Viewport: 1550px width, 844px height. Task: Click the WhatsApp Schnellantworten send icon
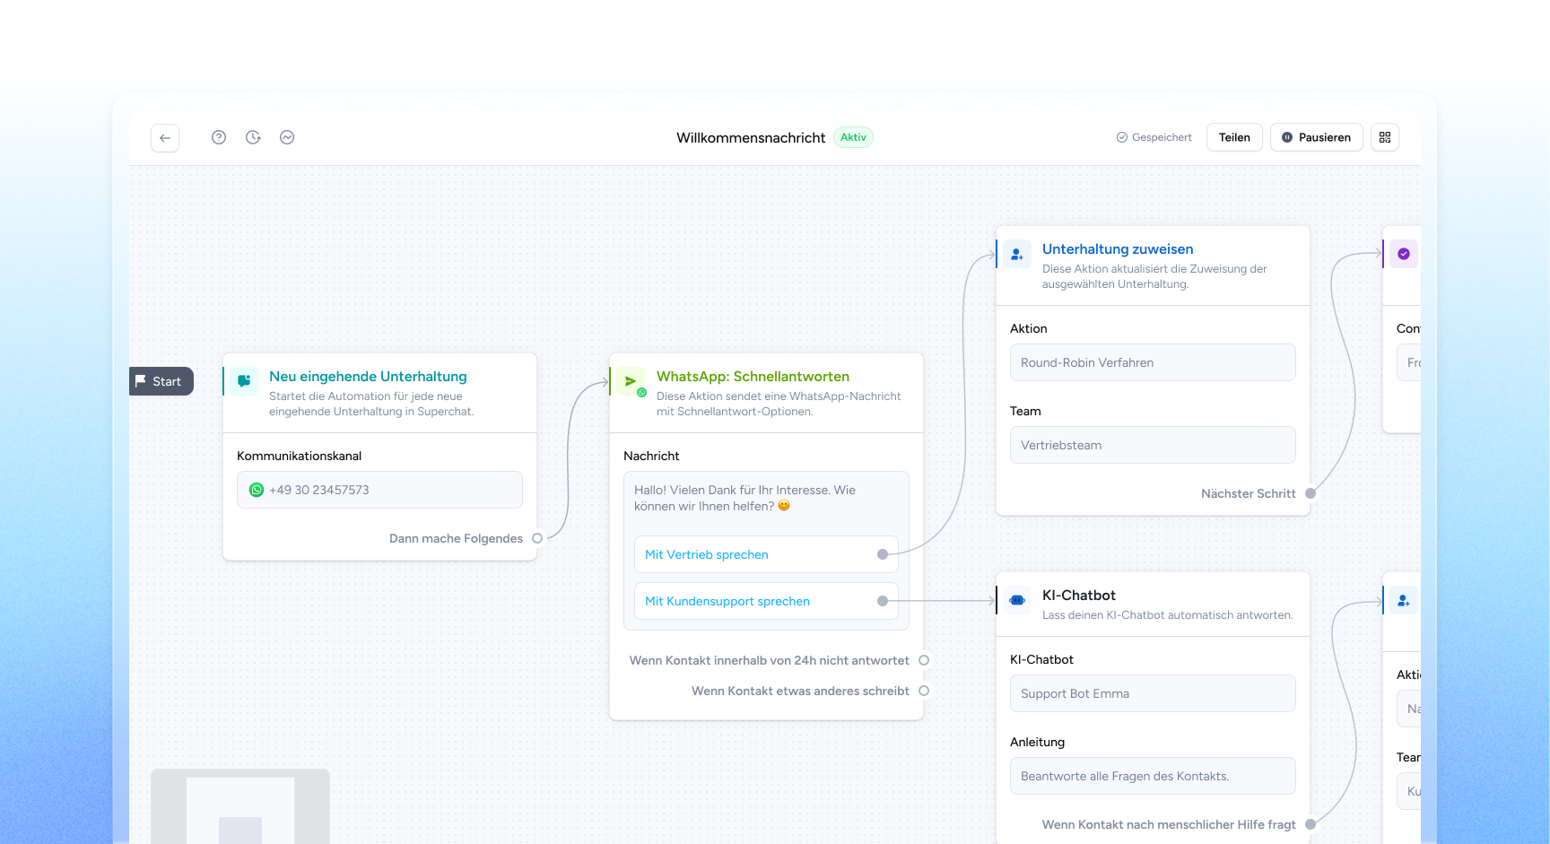[x=631, y=382]
